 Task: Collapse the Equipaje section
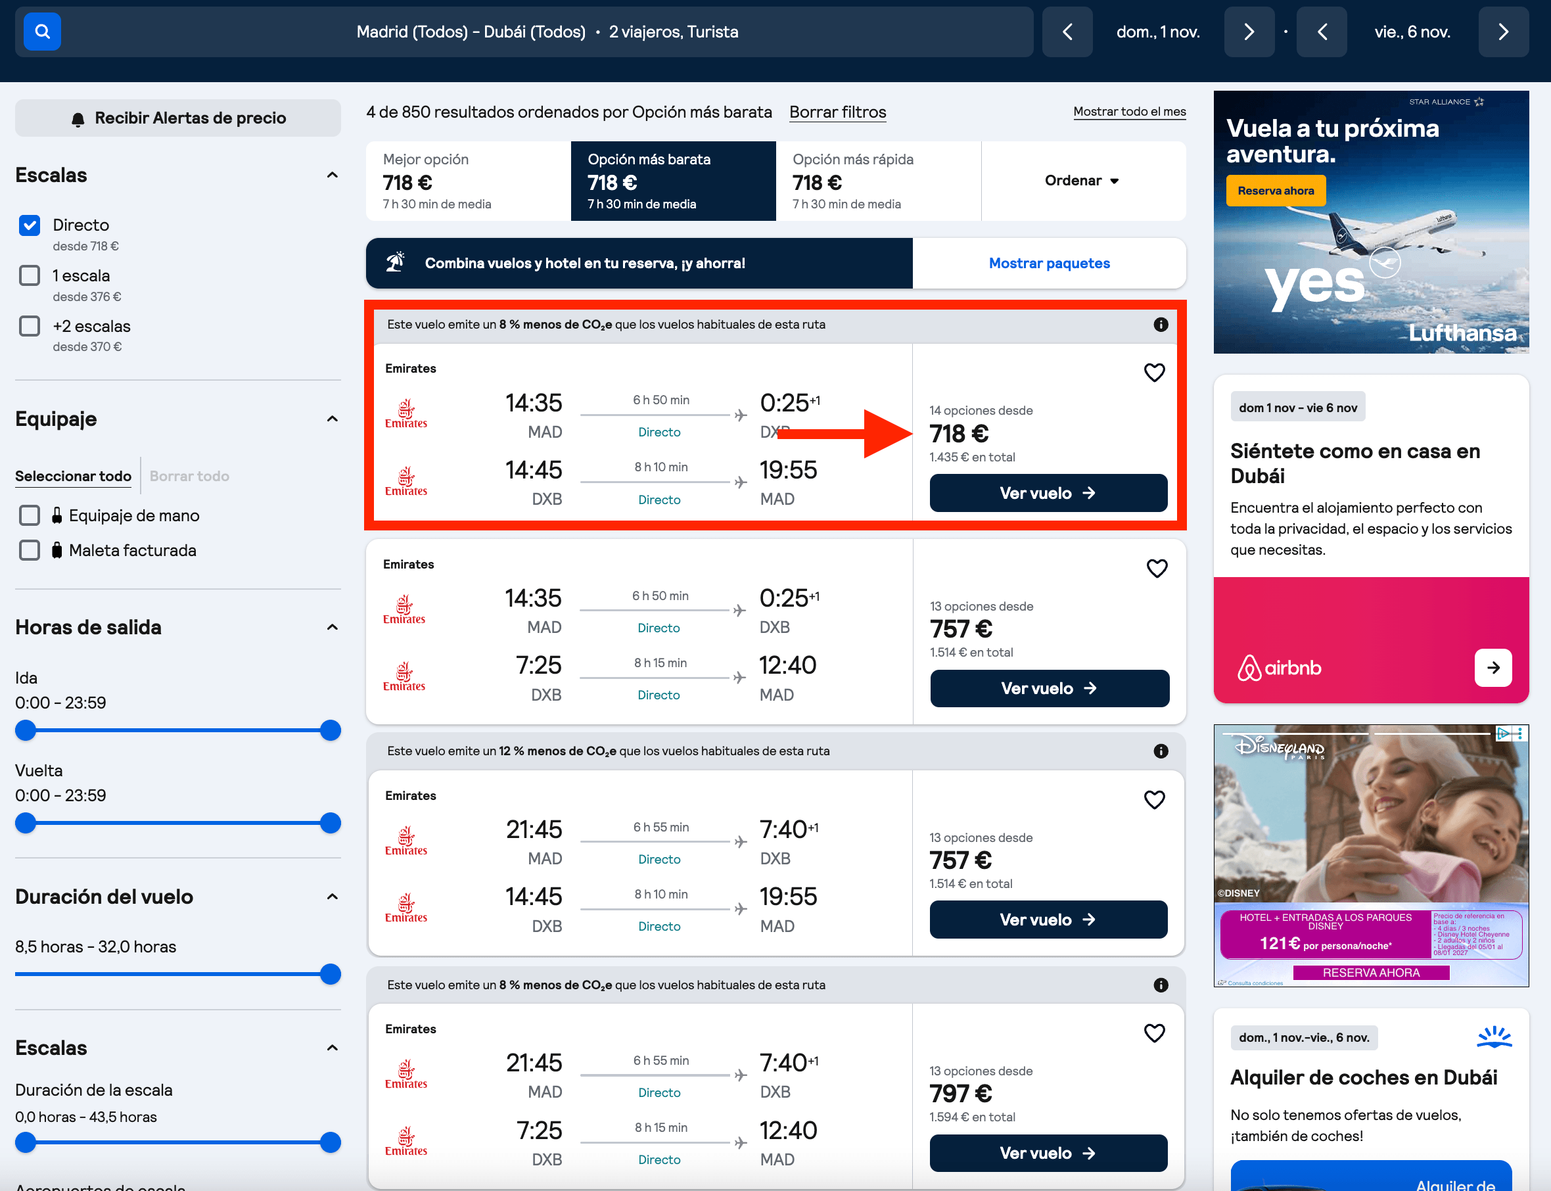332,419
